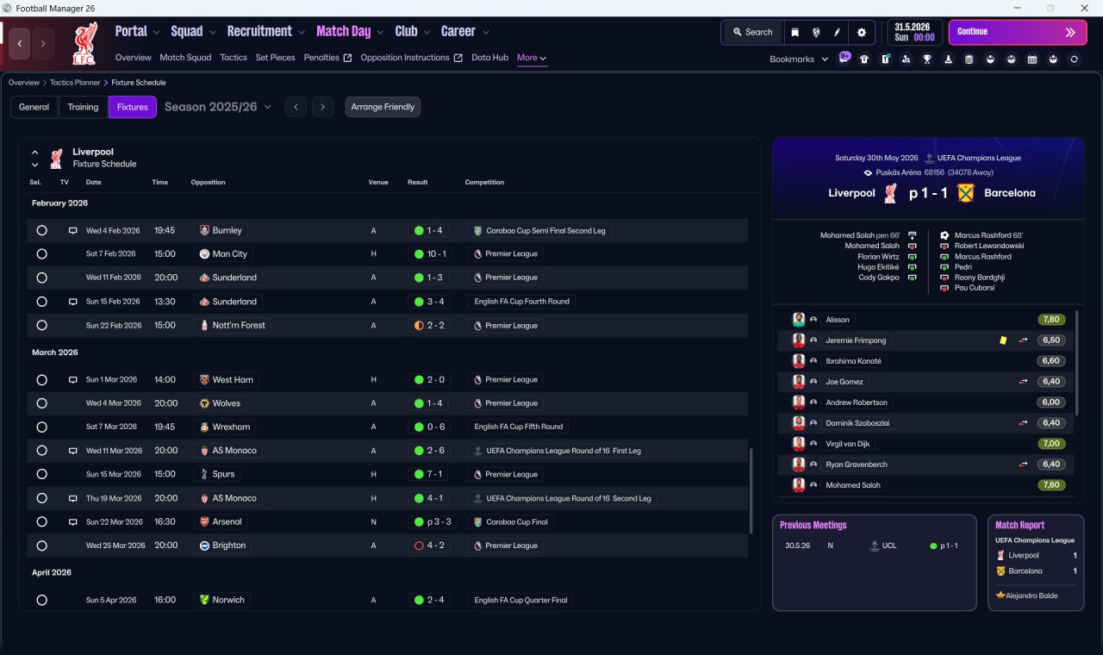Screen dimensions: 1103x655
Task: Click the bookmark icon beside Search
Action: click(795, 32)
